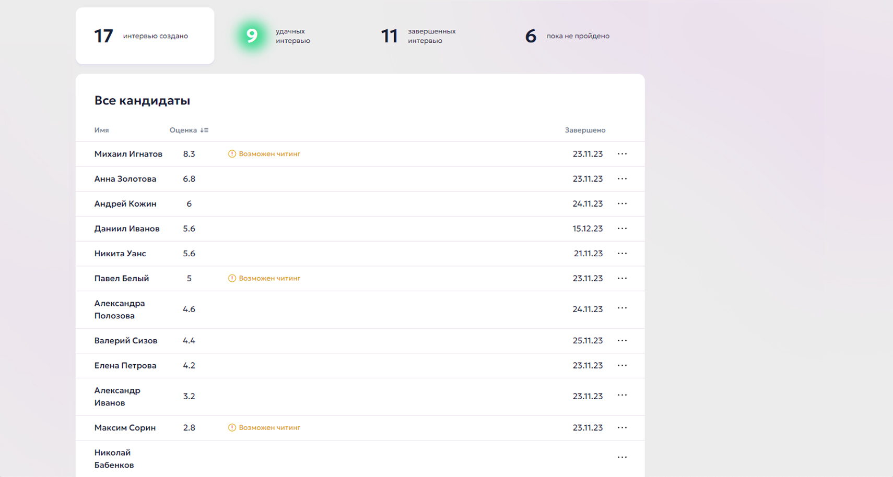Click the warning icon in Максим Сорин's row
The image size is (893, 477).
click(x=232, y=428)
